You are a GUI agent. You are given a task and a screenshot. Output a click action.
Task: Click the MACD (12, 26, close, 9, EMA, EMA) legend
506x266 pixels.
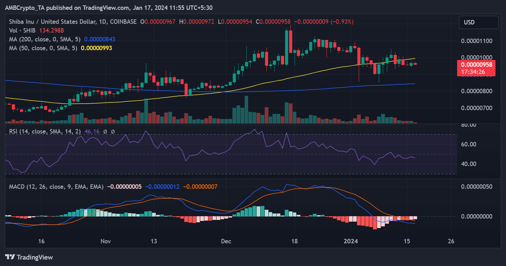click(x=56, y=186)
